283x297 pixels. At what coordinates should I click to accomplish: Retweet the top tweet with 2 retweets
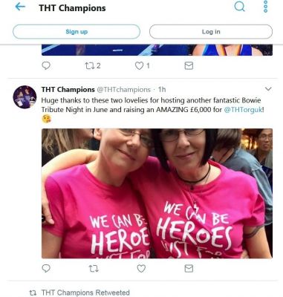[93, 65]
